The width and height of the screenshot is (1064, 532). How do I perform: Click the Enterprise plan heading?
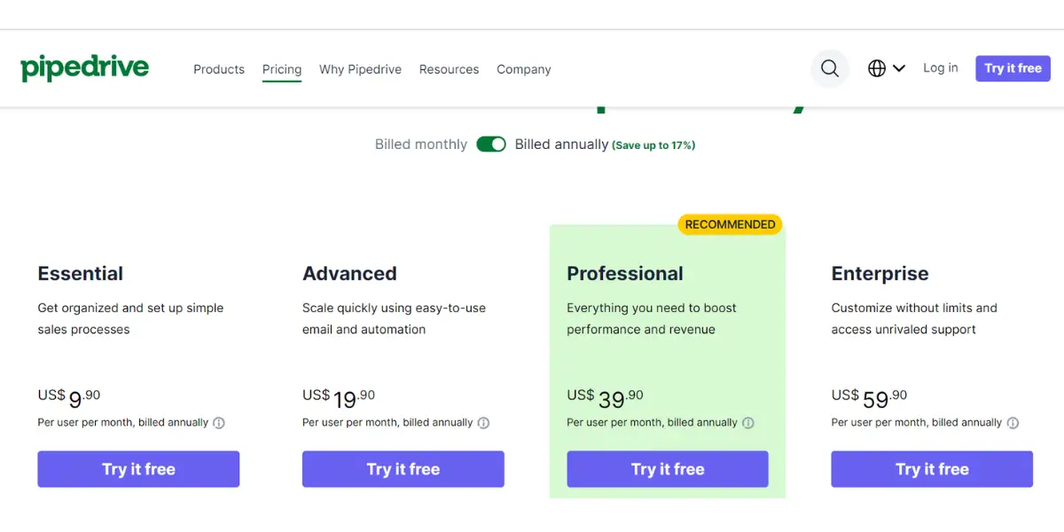click(x=880, y=274)
